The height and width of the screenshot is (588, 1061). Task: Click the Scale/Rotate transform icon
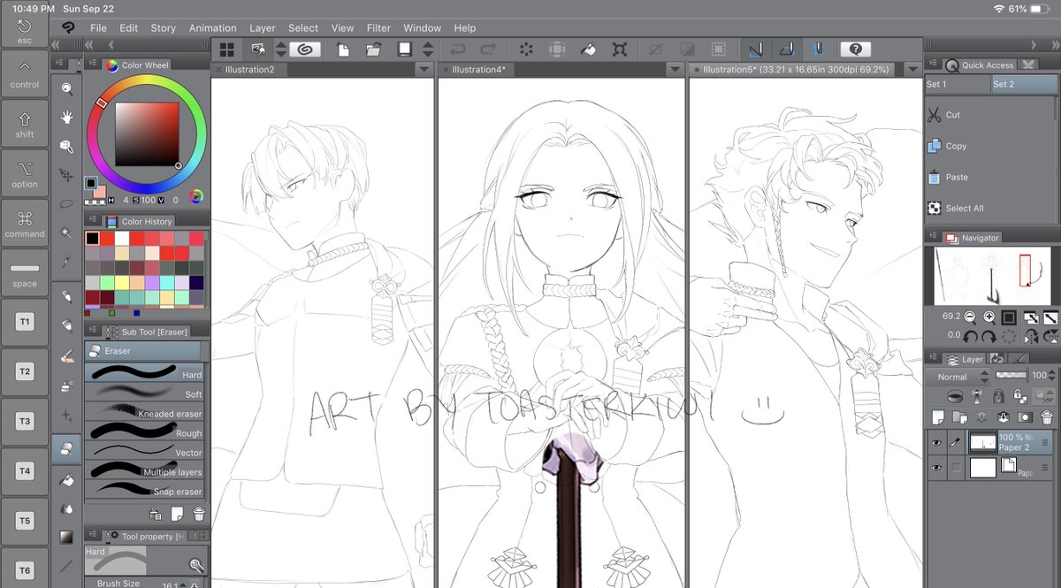pyautogui.click(x=620, y=50)
